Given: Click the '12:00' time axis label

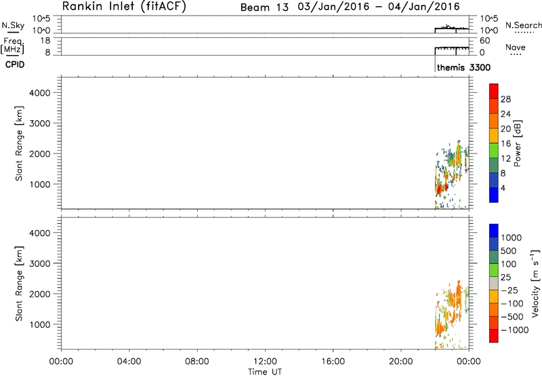Looking at the screenshot, I should click(x=265, y=362).
